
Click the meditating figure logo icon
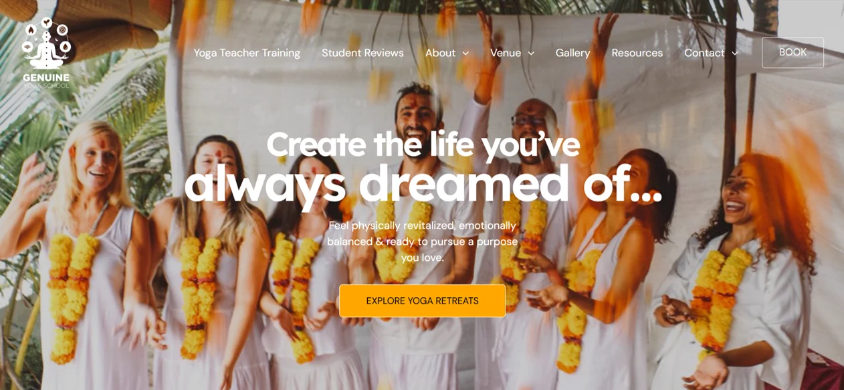46,43
